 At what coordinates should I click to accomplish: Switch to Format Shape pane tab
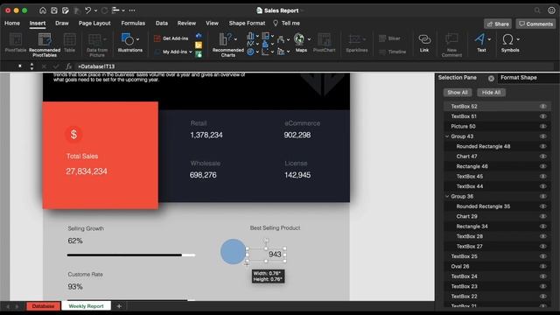click(519, 78)
